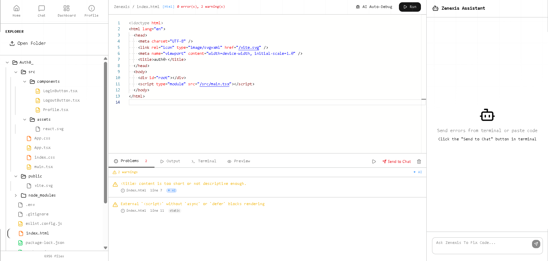Click the Zenexis breadcrumb text
The height and width of the screenshot is (261, 548).
pyautogui.click(x=122, y=7)
